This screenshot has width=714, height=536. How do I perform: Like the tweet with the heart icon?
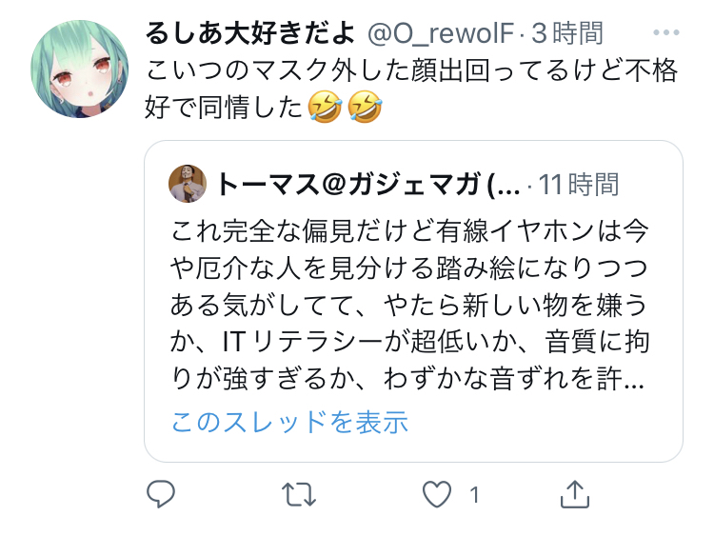pyautogui.click(x=437, y=494)
